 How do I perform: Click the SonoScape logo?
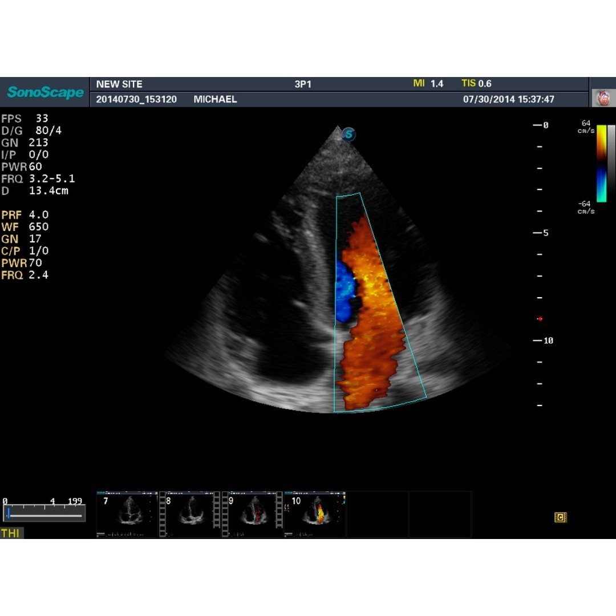[45, 92]
